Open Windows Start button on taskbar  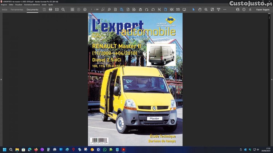point(5,149)
